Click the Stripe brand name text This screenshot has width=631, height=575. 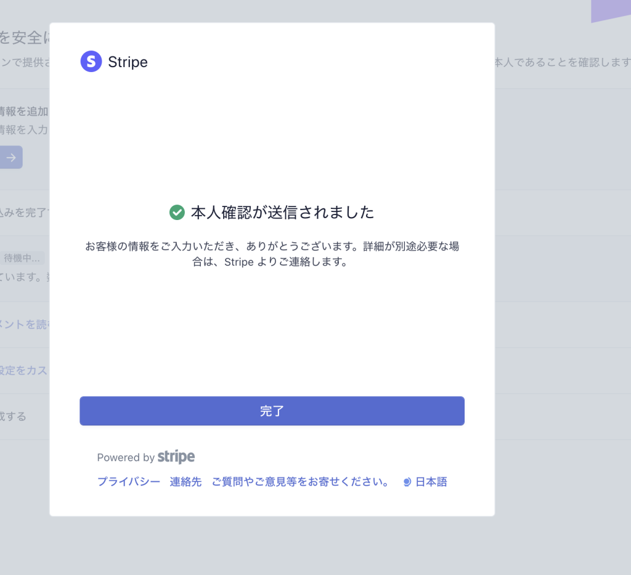point(128,62)
